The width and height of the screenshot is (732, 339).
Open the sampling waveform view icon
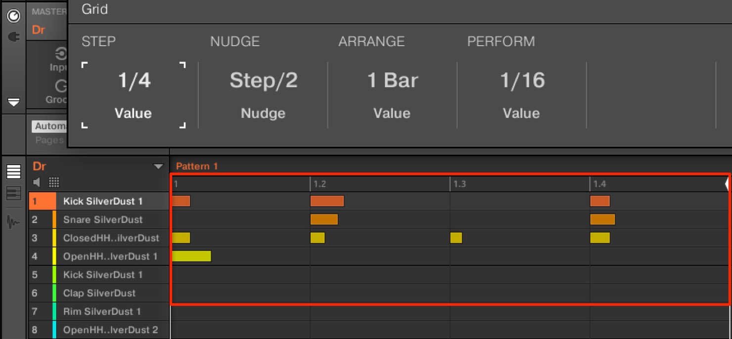point(13,222)
